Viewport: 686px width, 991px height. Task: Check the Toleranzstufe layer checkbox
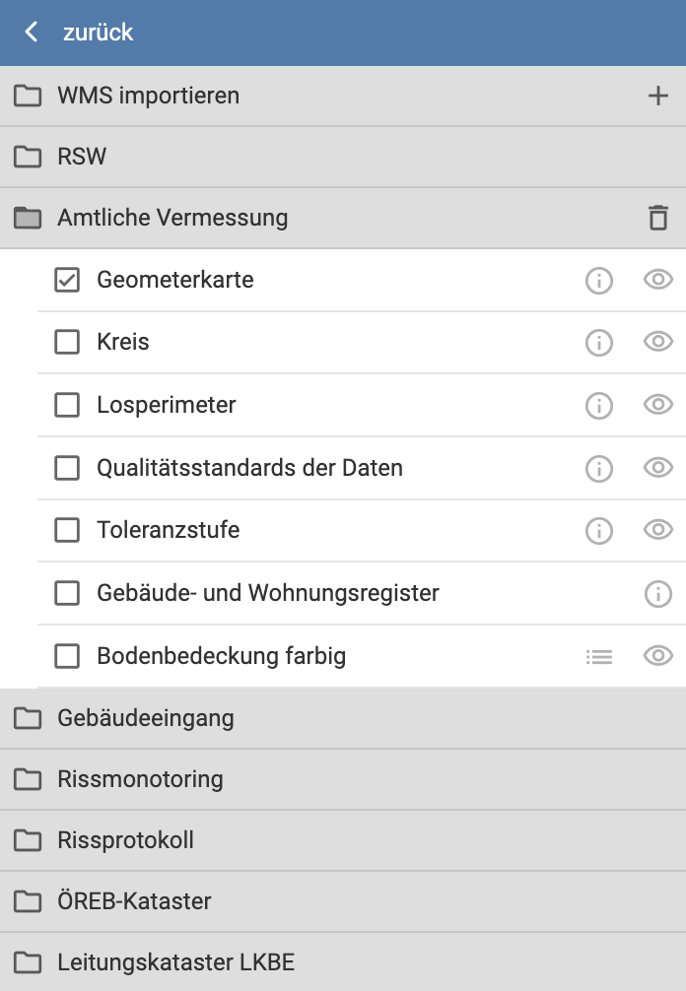tap(67, 530)
